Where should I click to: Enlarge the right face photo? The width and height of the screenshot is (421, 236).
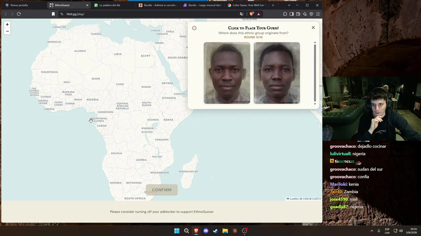[x=277, y=73]
